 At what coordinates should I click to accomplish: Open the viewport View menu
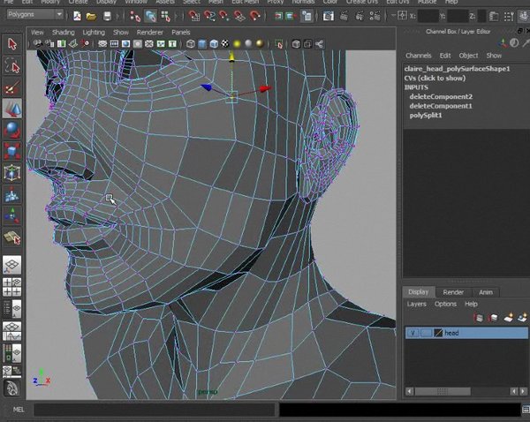(x=37, y=33)
